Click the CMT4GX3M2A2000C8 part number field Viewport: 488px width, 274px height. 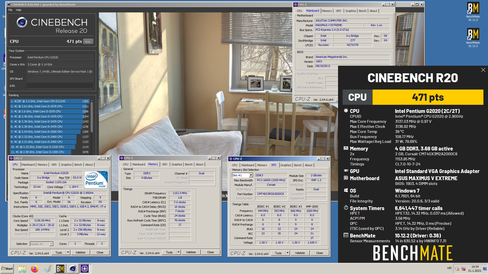coord(271,194)
